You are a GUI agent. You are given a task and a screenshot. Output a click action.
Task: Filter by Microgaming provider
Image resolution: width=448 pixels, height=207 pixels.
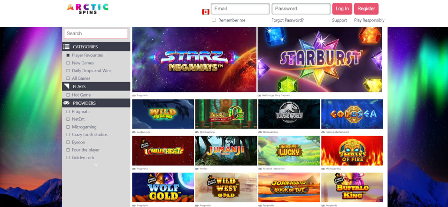coord(68,127)
